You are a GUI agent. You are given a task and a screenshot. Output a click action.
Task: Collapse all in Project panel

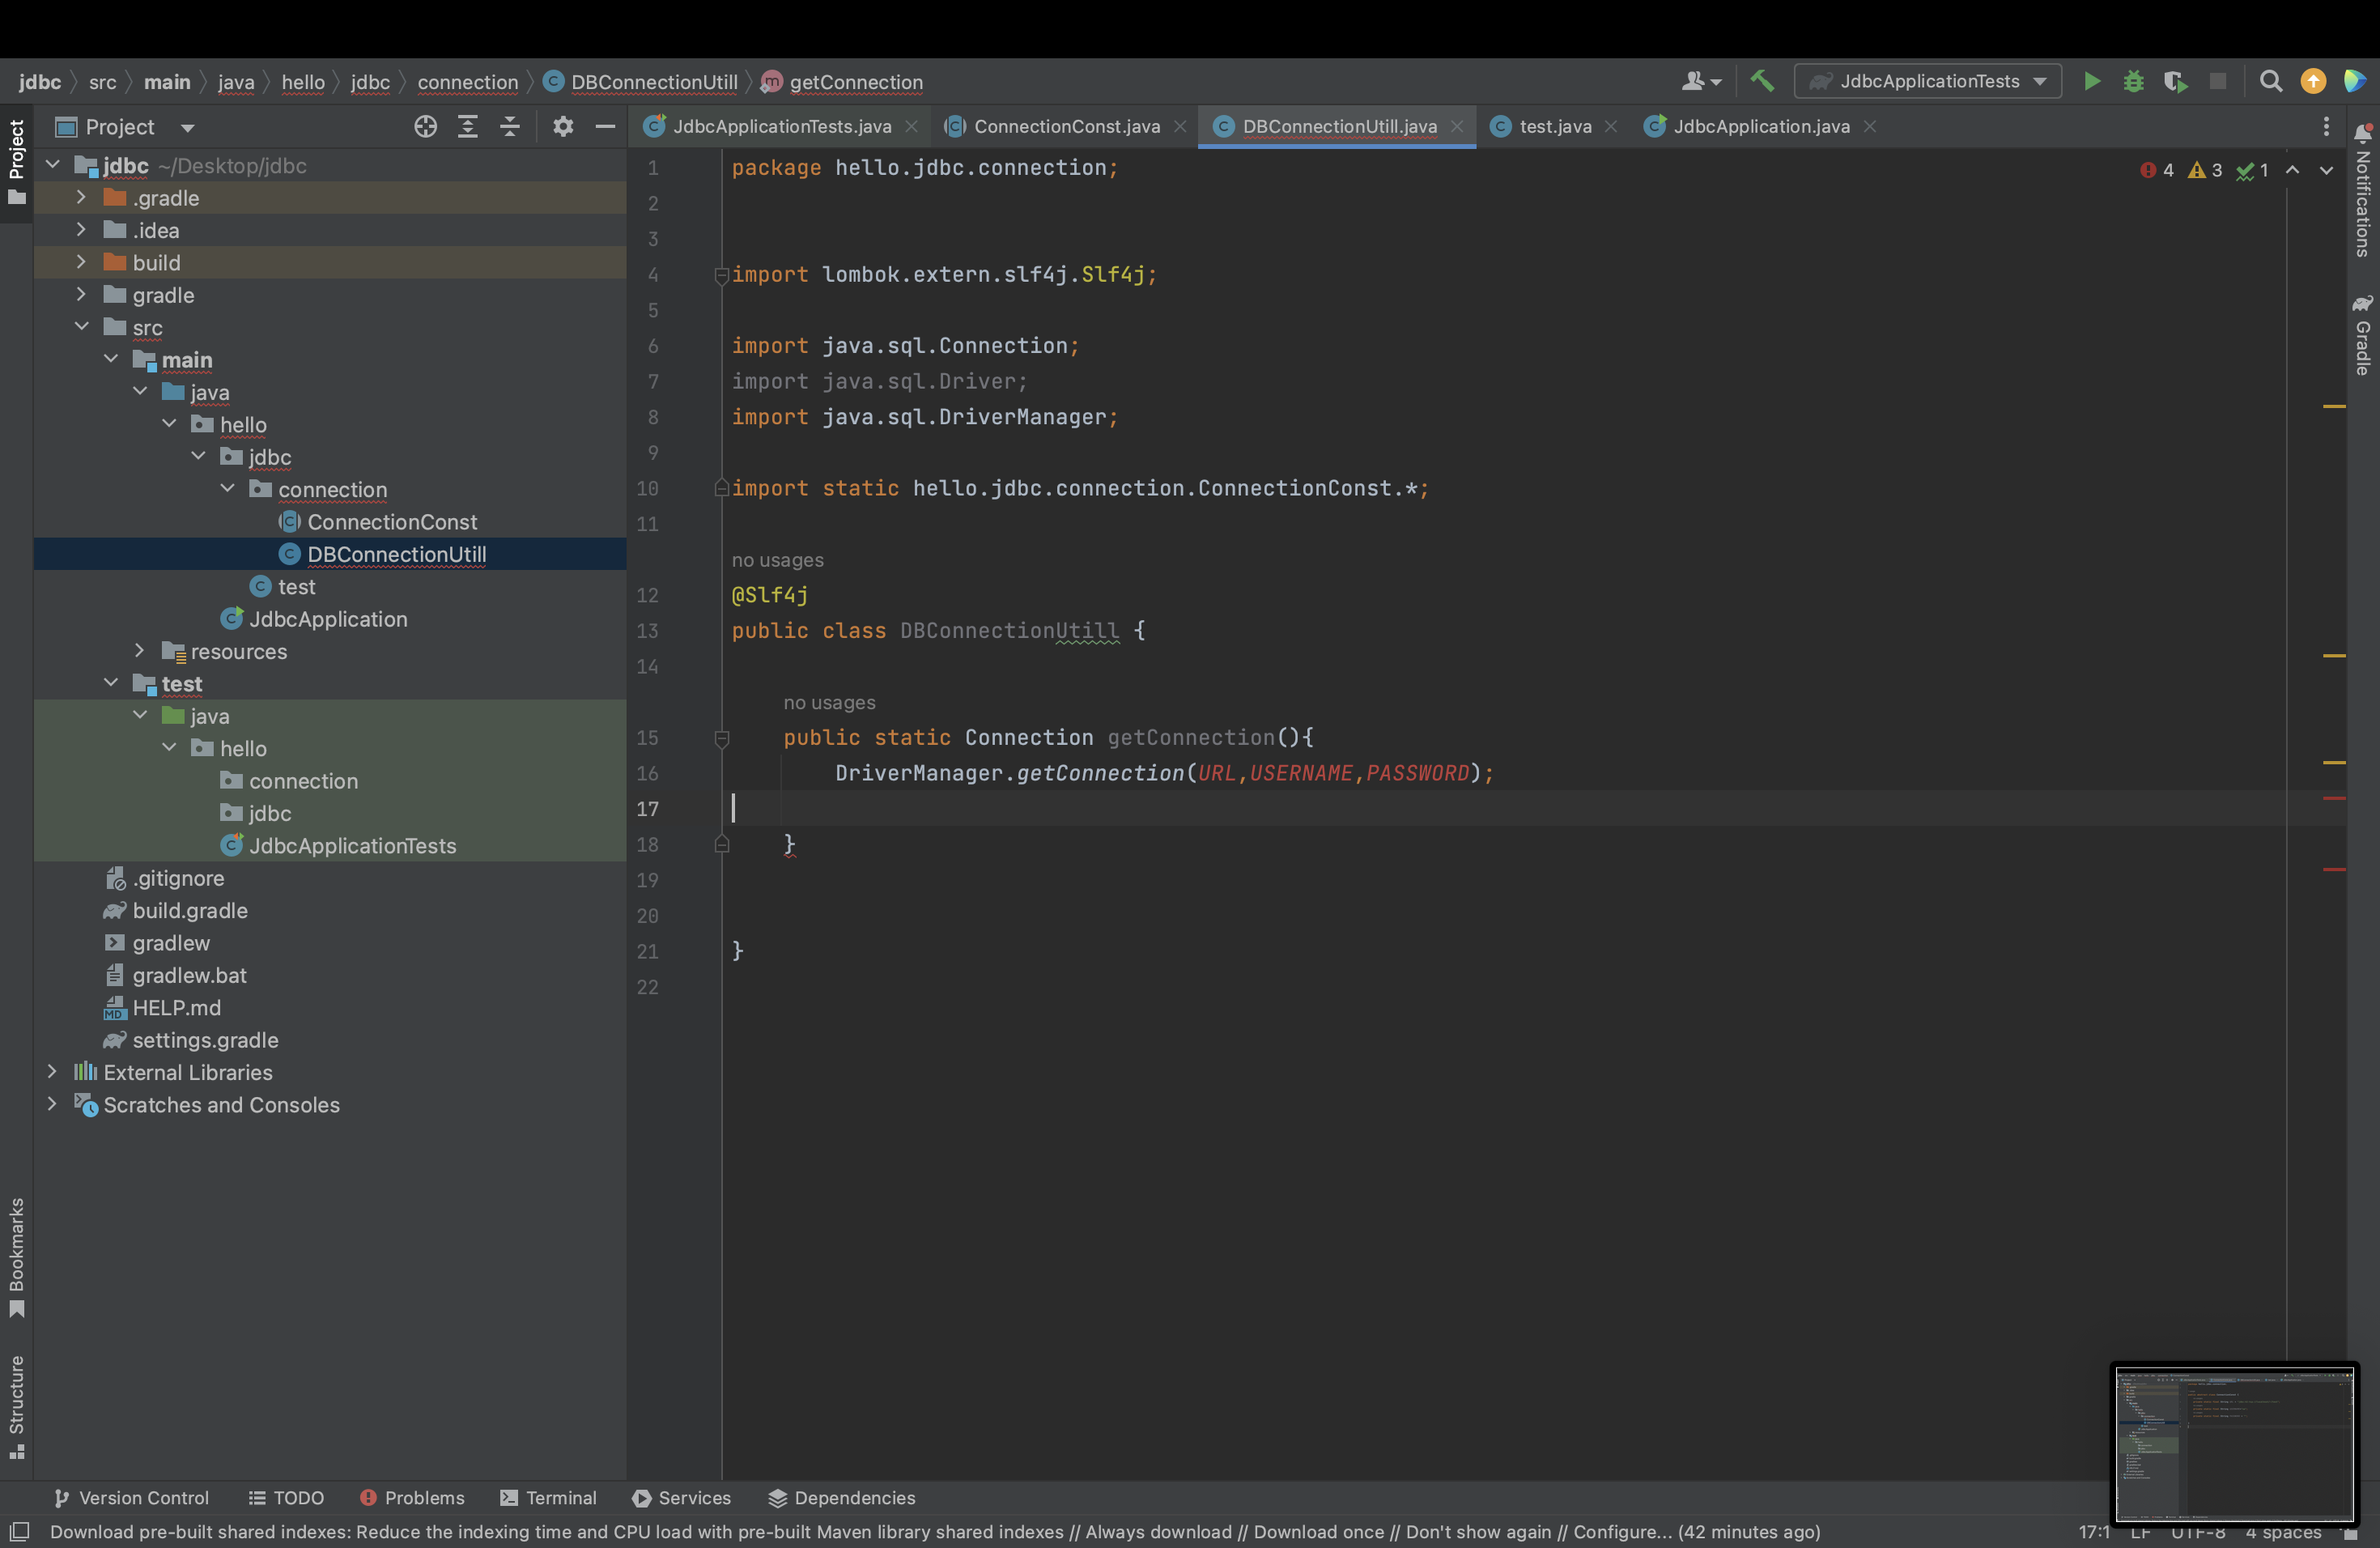coord(510,126)
